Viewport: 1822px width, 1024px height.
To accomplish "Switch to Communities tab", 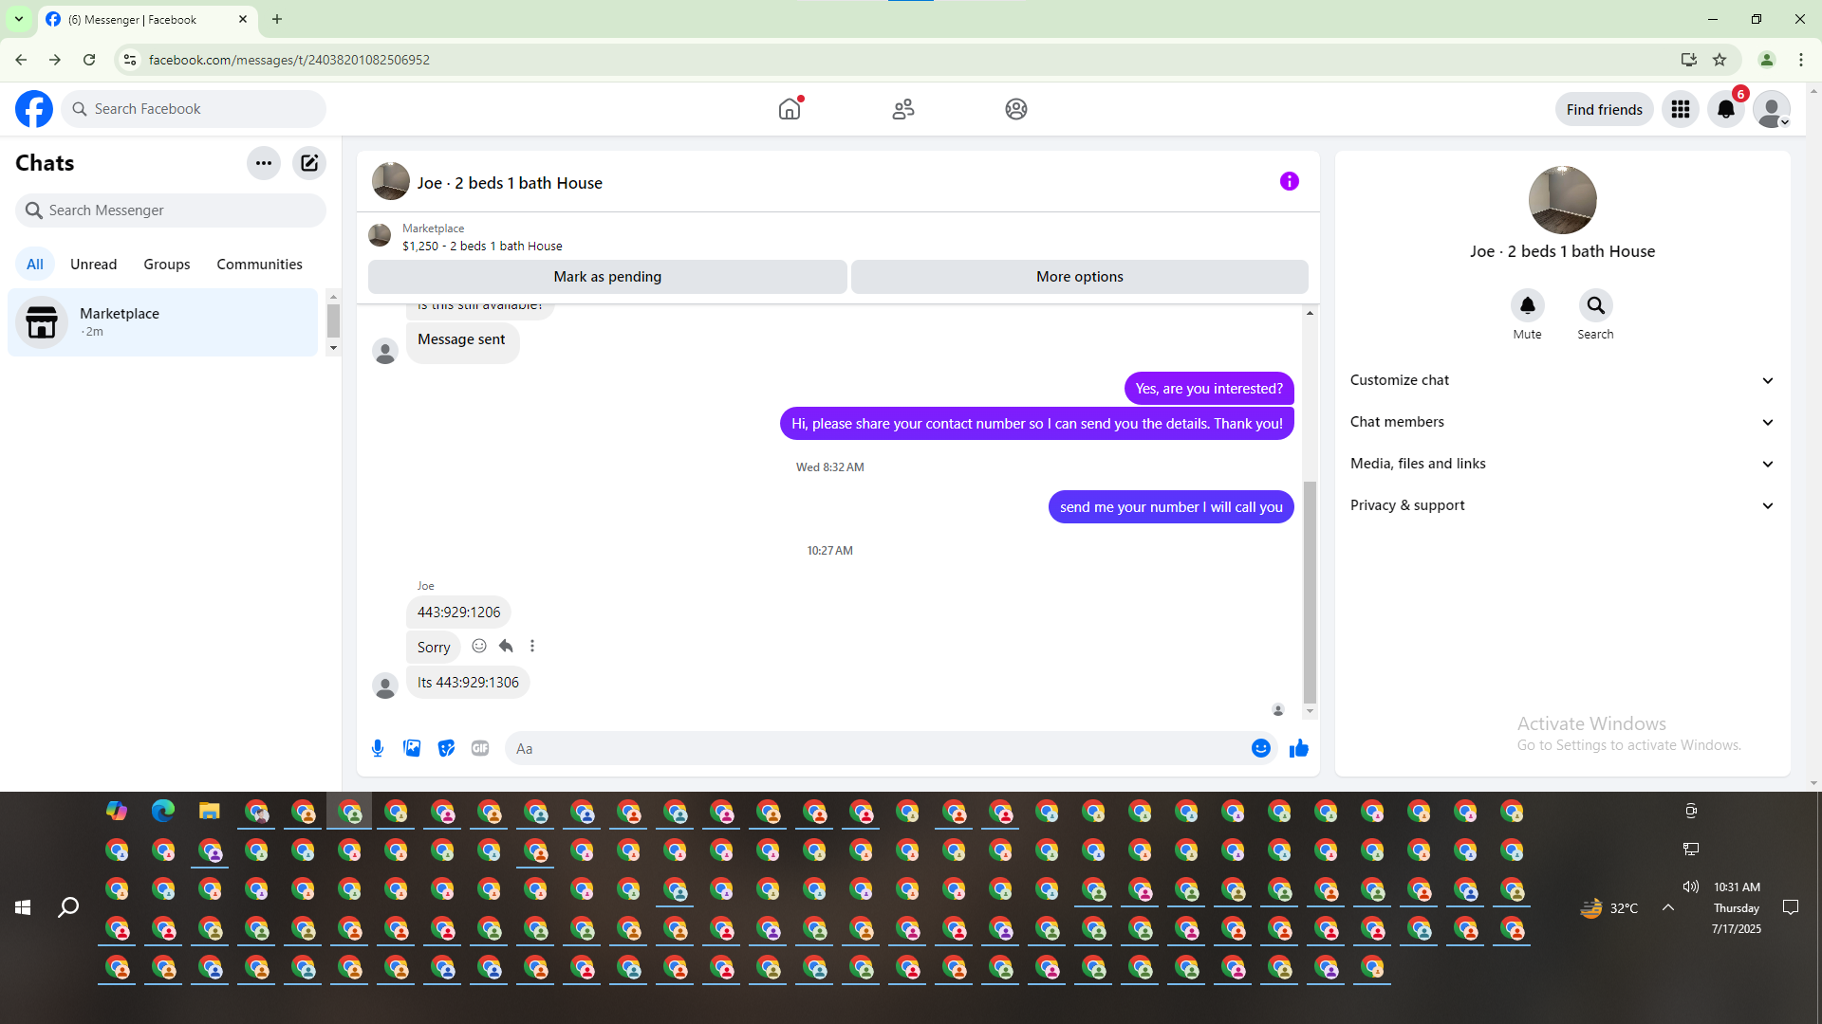I will [259, 265].
